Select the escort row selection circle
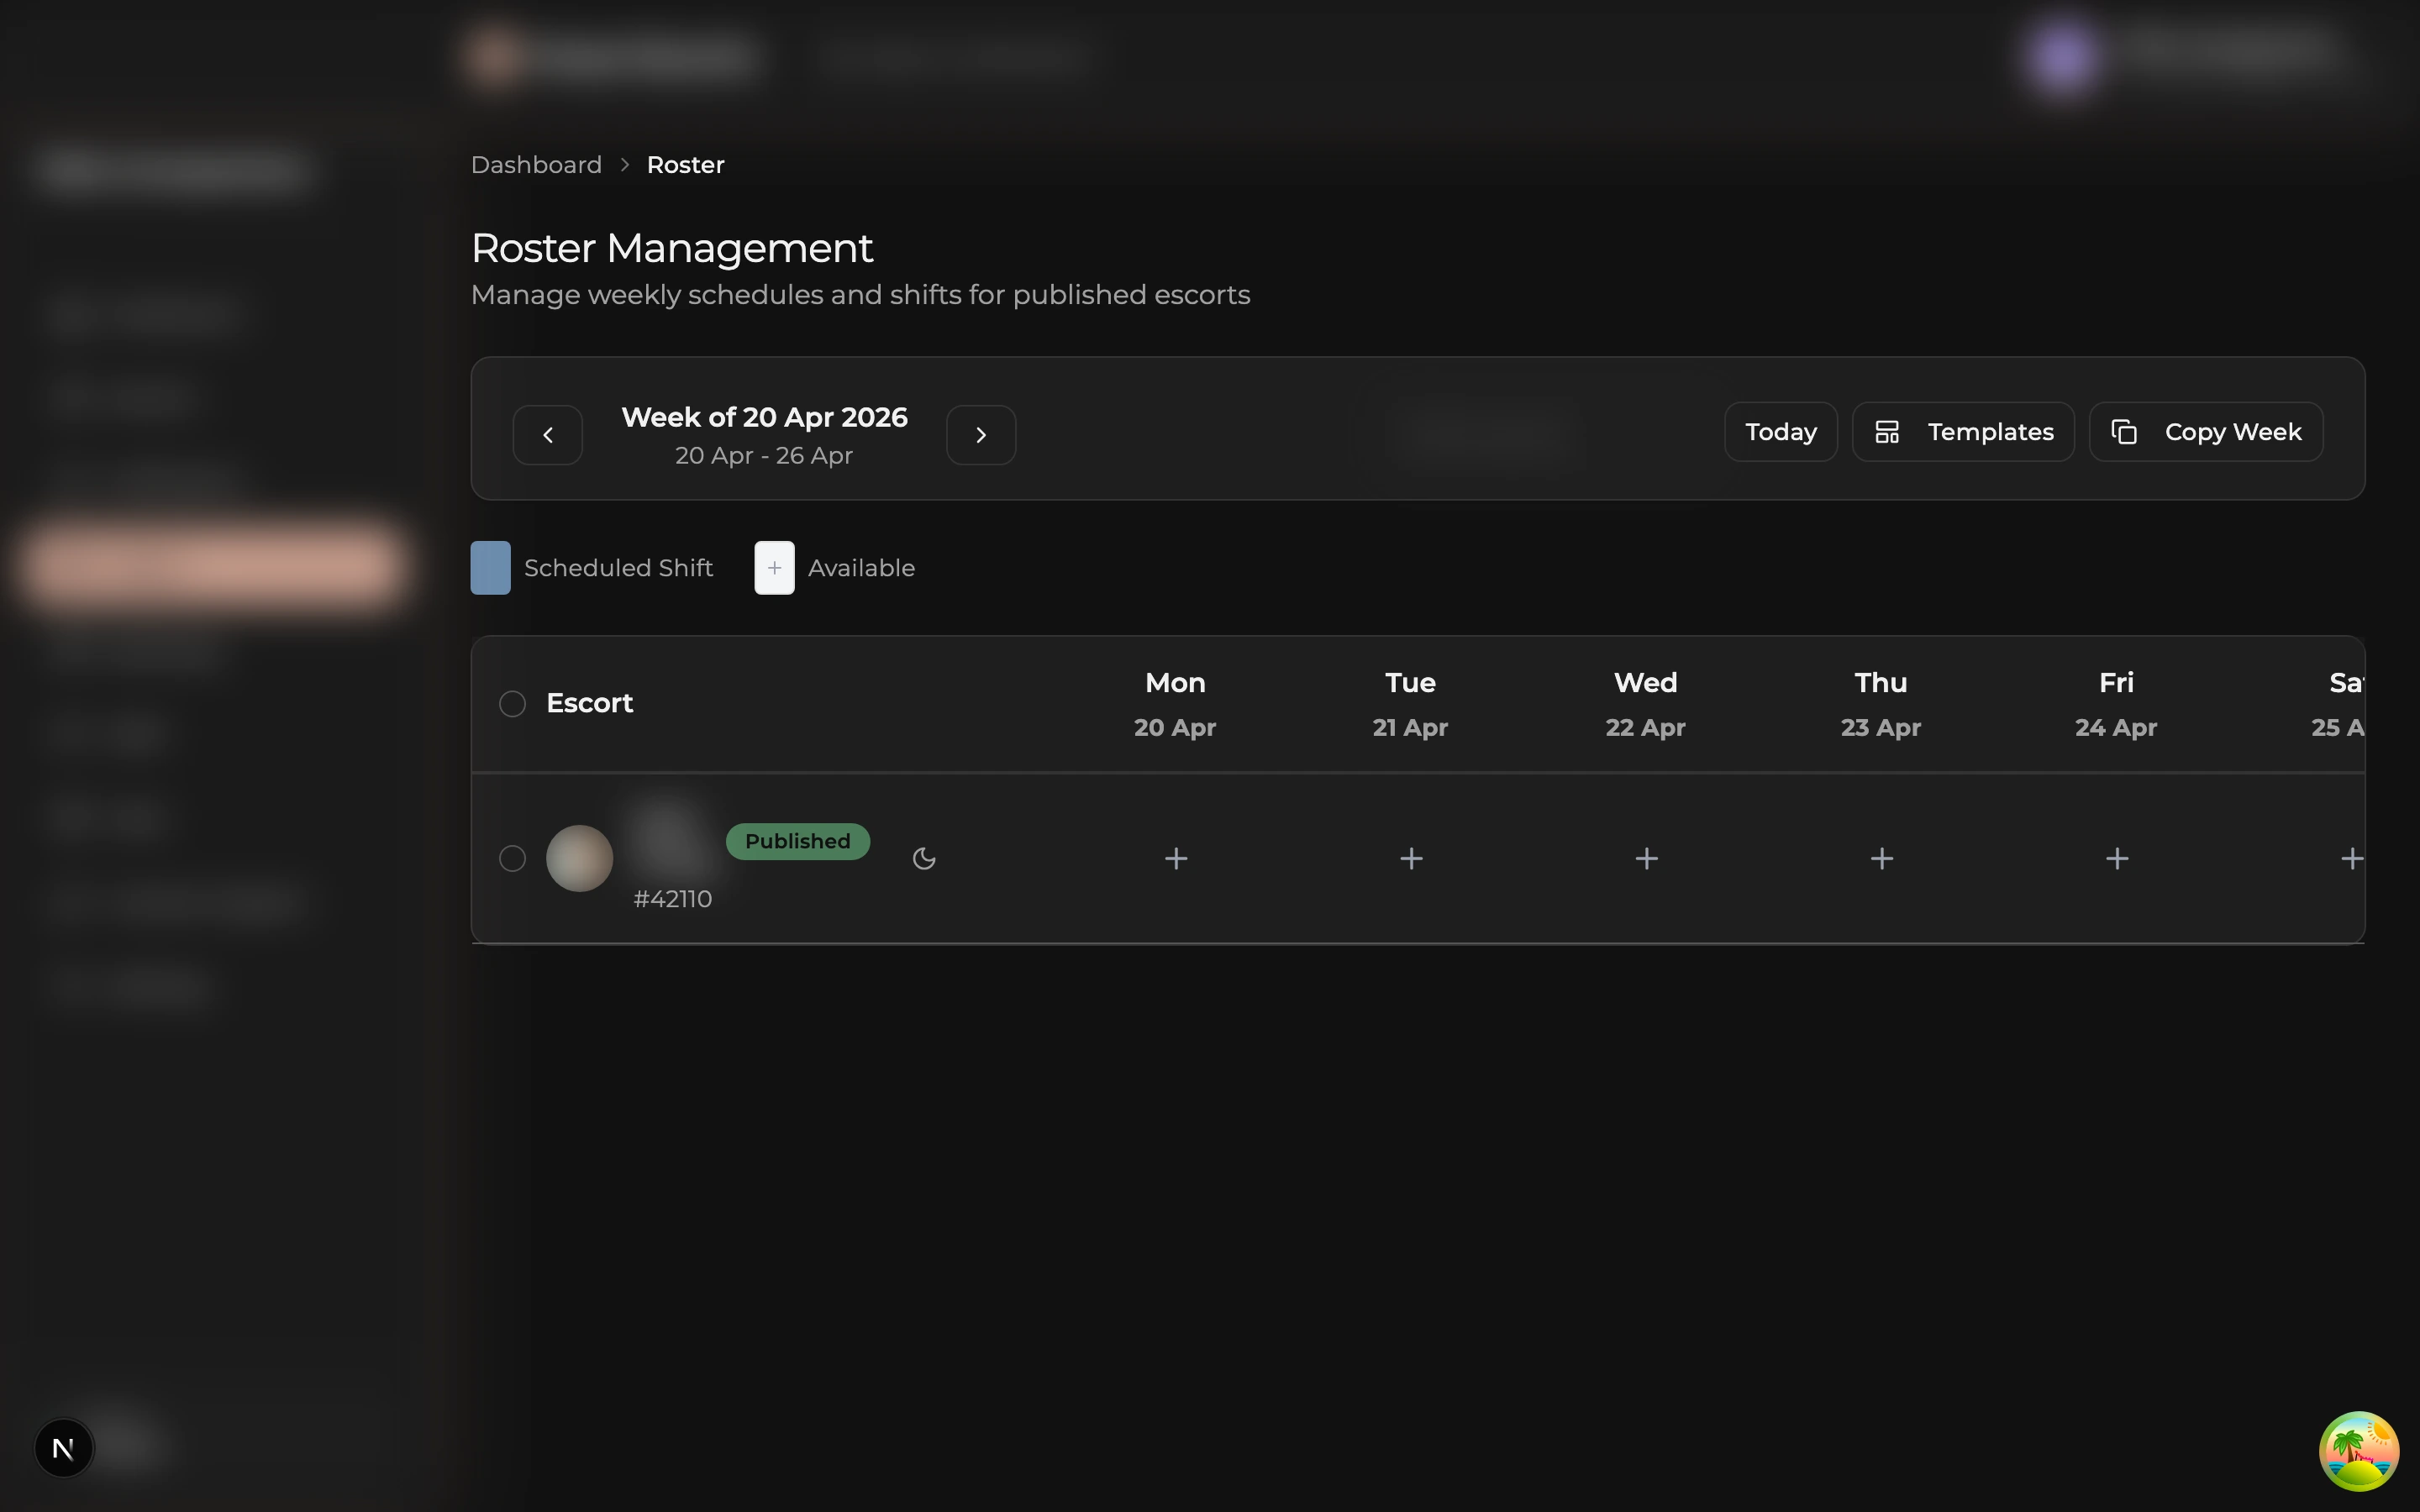The height and width of the screenshot is (1512, 2420). click(x=512, y=858)
